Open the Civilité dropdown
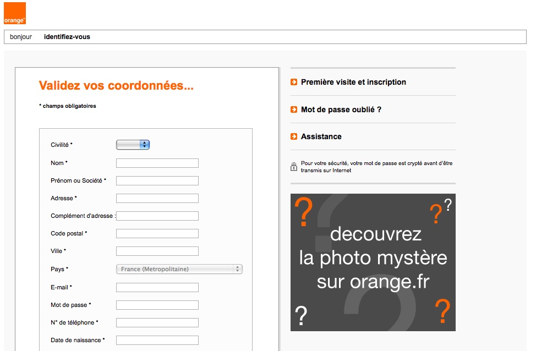The width and height of the screenshot is (536, 351). pos(133,145)
